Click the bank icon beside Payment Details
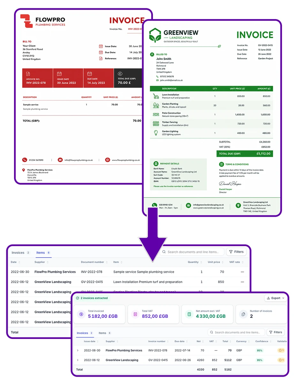Image resolution: width=296 pixels, height=383 pixels. tap(156, 164)
